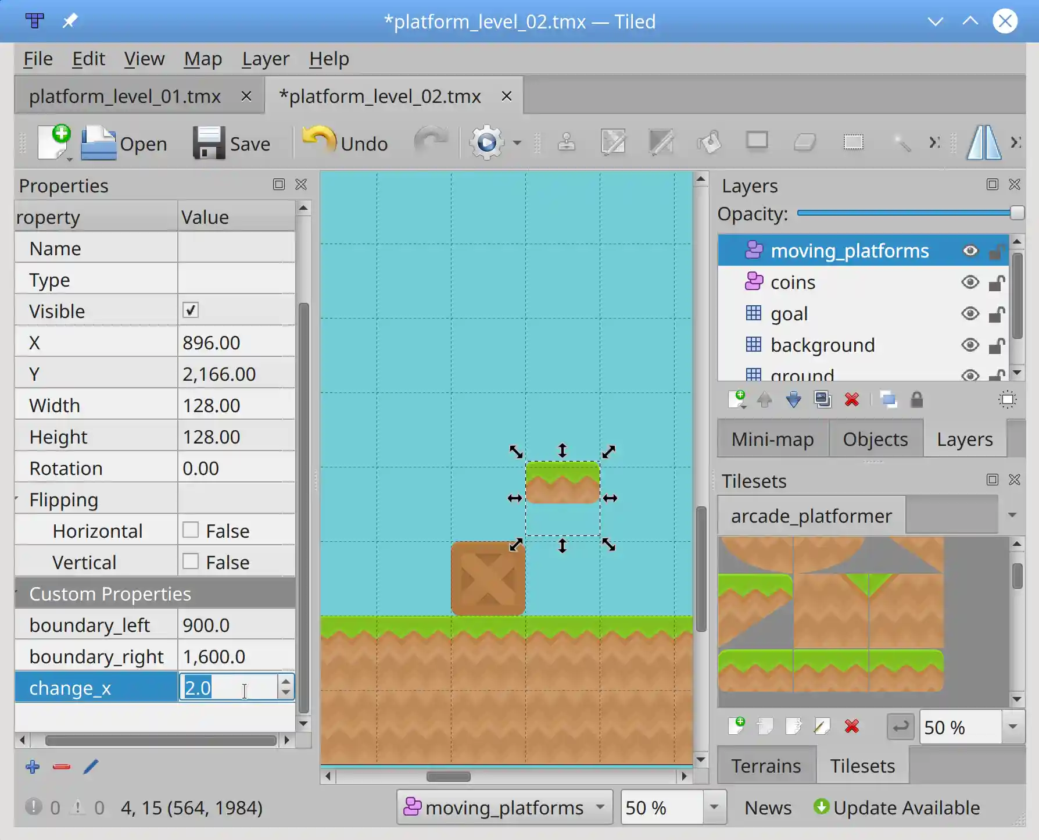Image resolution: width=1039 pixels, height=840 pixels.
Task: Select the Bucket Fill tool
Action: [x=710, y=142]
